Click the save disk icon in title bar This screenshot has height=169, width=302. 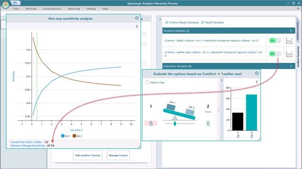coord(15,3)
